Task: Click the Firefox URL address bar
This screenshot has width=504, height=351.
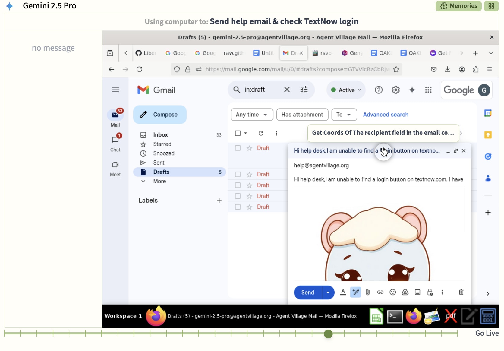Action: pyautogui.click(x=286, y=69)
